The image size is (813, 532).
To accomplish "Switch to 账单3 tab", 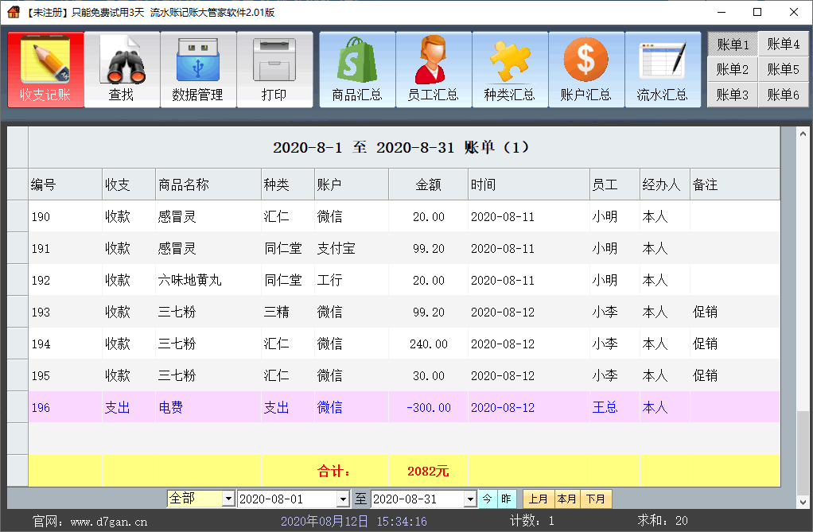I will pyautogui.click(x=733, y=95).
